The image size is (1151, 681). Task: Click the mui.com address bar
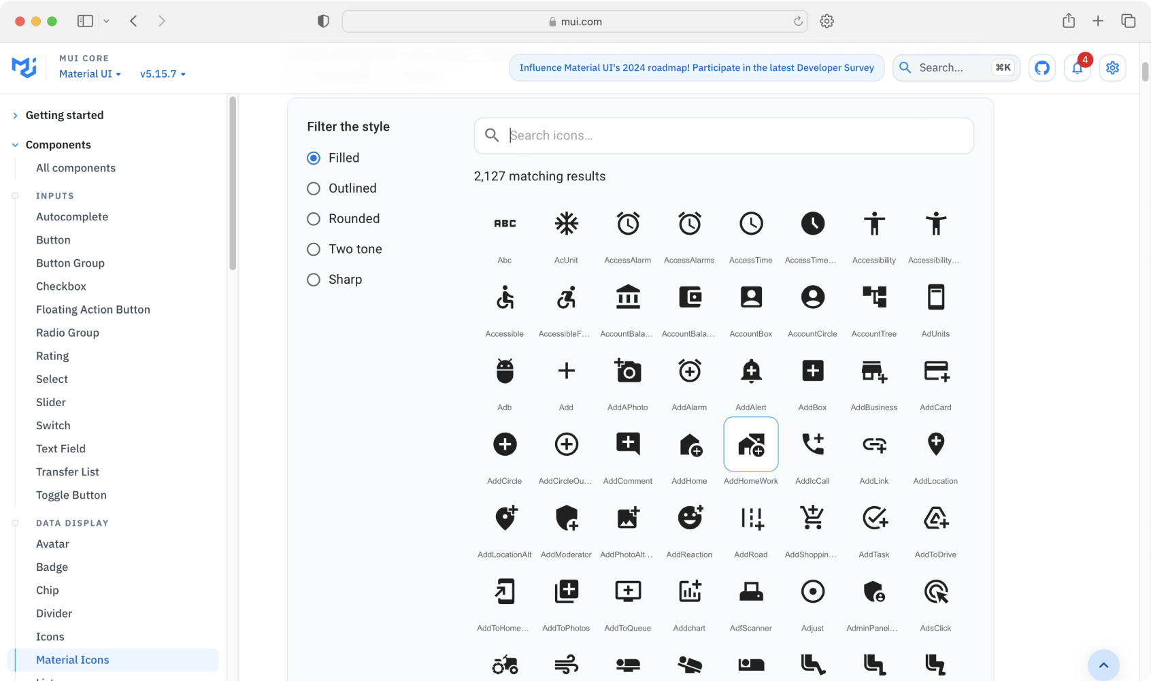click(575, 21)
